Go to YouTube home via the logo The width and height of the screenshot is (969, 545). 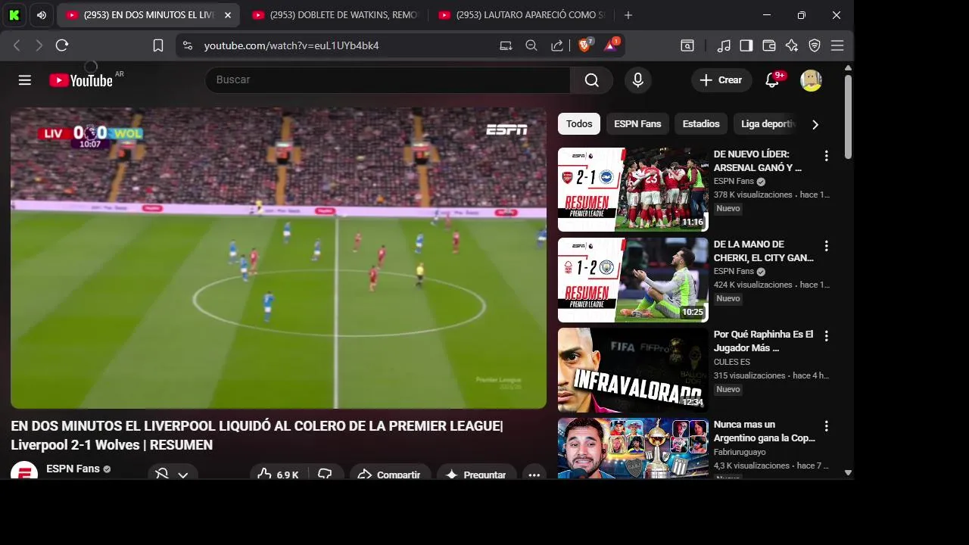click(81, 80)
